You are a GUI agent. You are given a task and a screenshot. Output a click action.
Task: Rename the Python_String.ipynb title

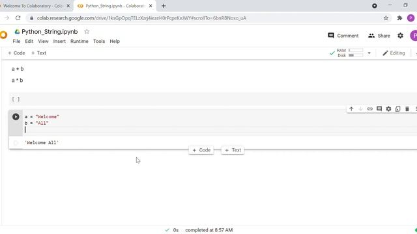(x=50, y=32)
